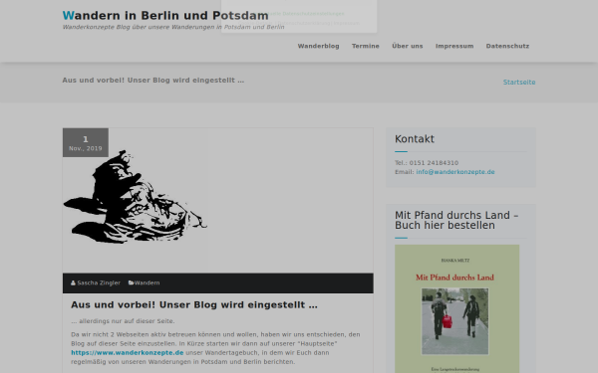Open Datenschutz in the main navigation

click(x=507, y=46)
